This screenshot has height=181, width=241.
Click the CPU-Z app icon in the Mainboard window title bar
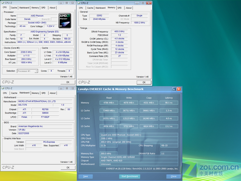tap(3, 88)
